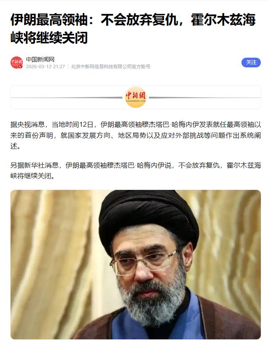This screenshot has width=268, height=344.
Task: Click the right divider line of banner
Action: pyautogui.click(x=205, y=97)
